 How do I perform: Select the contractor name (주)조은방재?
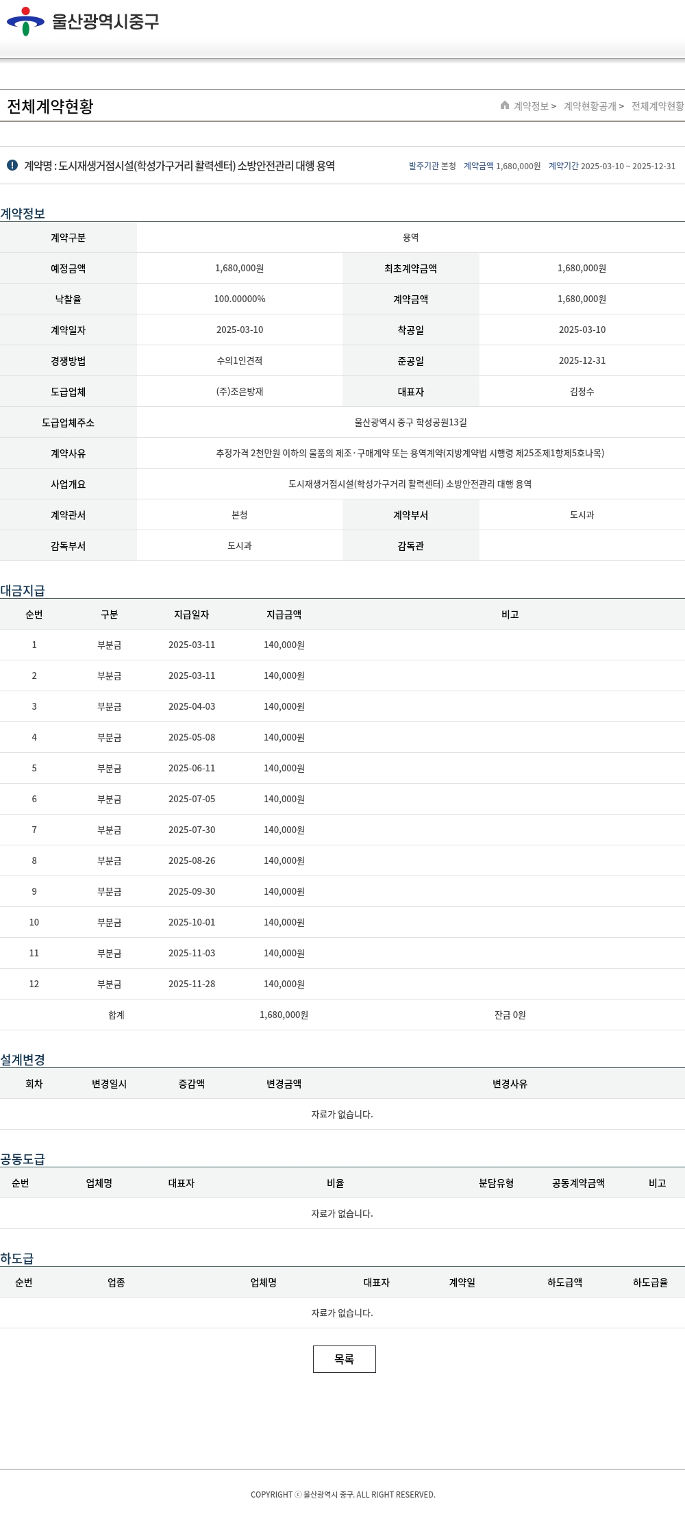240,391
